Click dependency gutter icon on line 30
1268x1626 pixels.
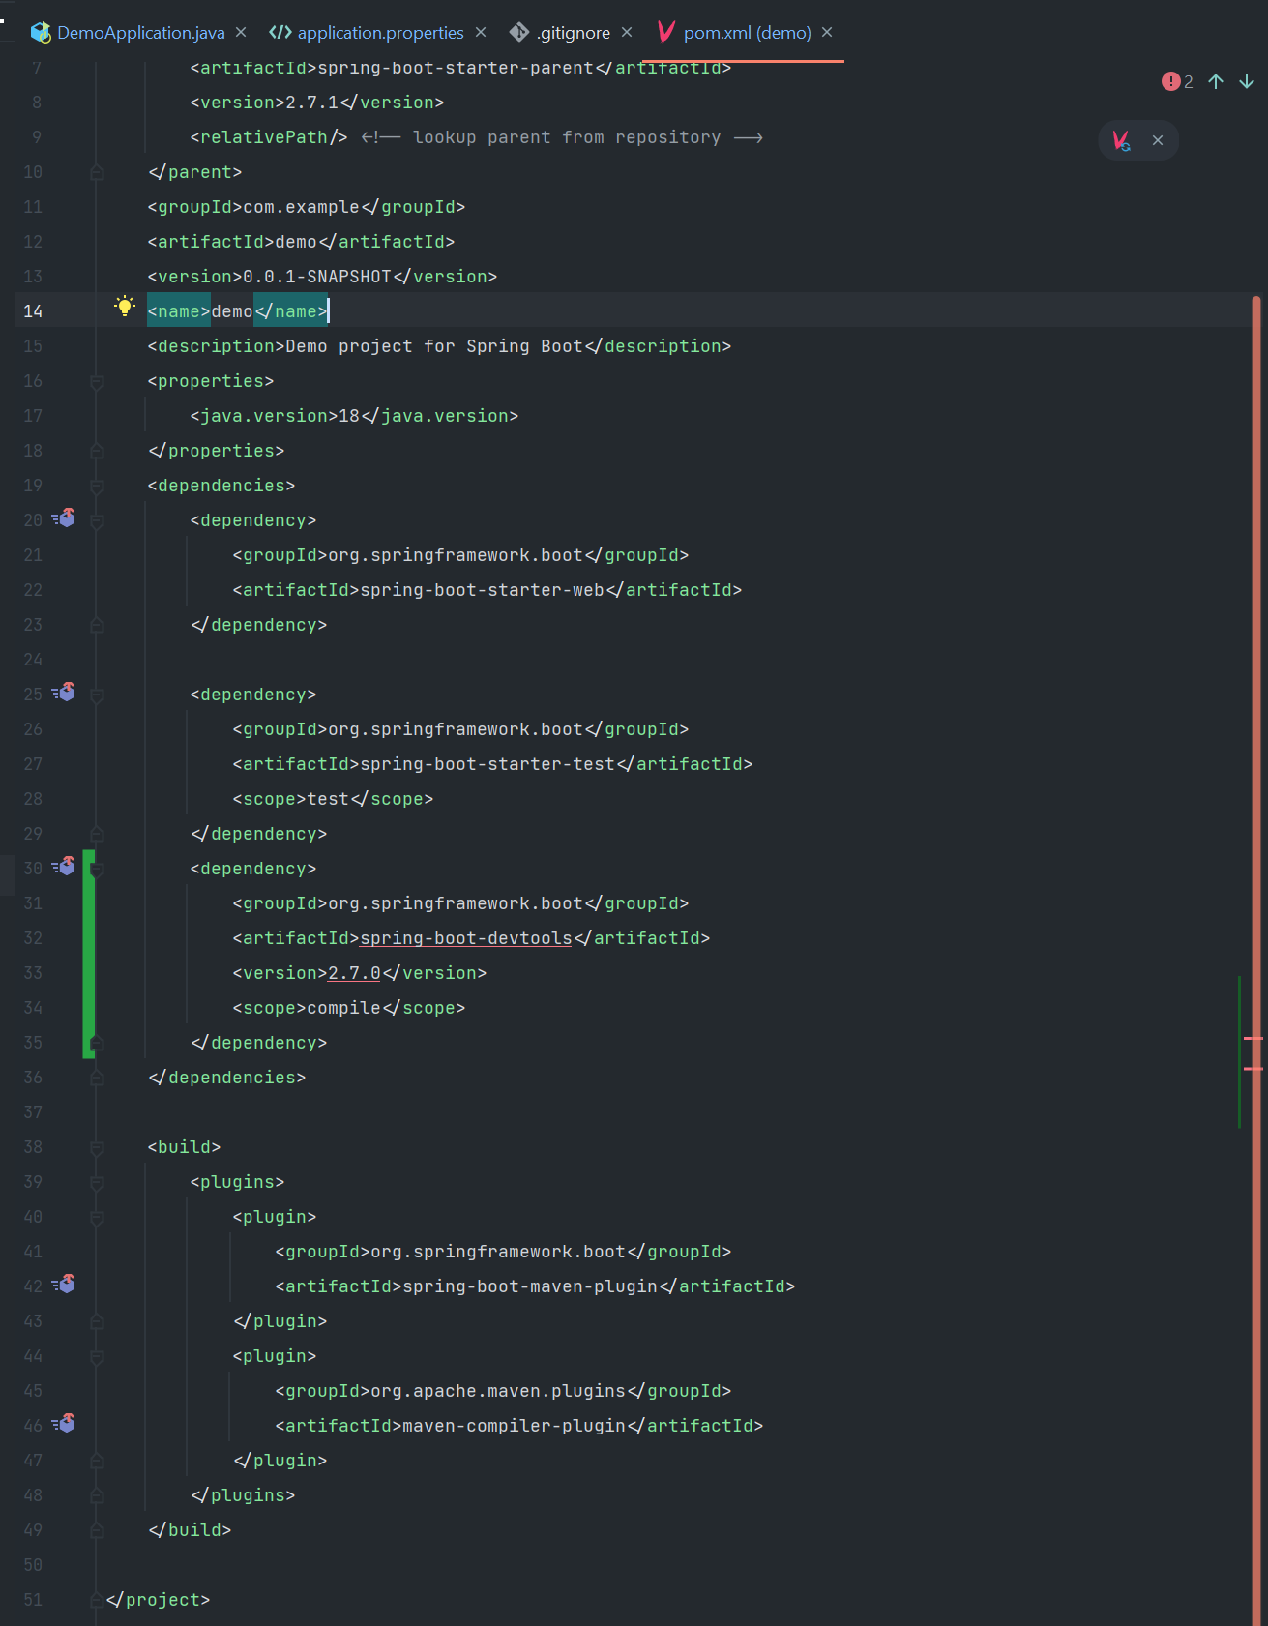pyautogui.click(x=64, y=867)
